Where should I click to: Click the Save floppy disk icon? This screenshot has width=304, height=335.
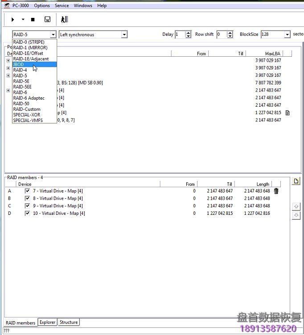[x=47, y=20]
